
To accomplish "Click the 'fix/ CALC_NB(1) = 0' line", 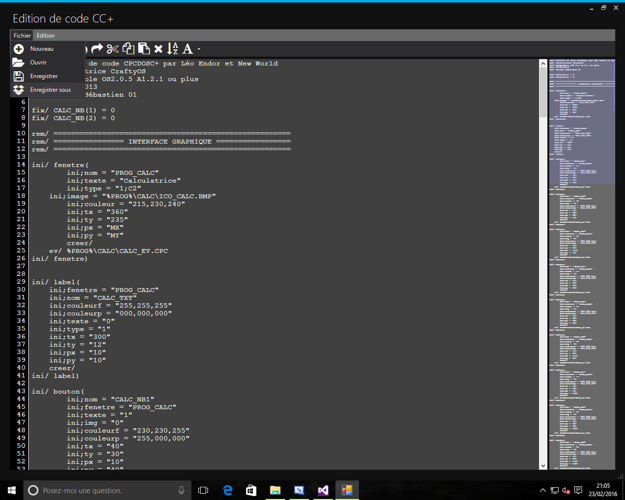I will [73, 110].
